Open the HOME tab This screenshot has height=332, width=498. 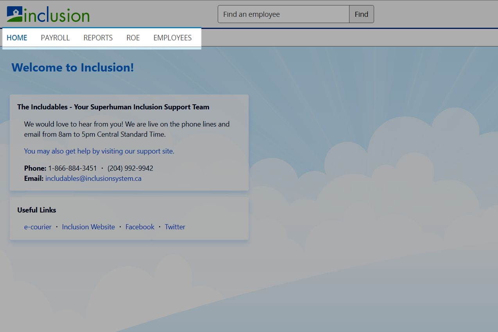click(17, 38)
